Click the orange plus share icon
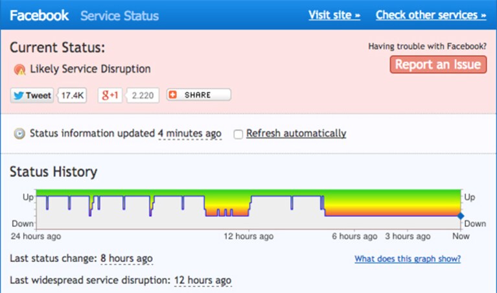The width and height of the screenshot is (497, 293). point(173,95)
